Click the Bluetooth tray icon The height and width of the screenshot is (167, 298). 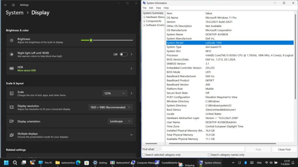pos(245,163)
